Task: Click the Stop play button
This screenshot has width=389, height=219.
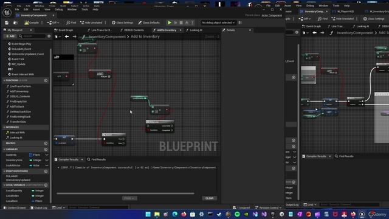Action: pyautogui.click(x=181, y=23)
